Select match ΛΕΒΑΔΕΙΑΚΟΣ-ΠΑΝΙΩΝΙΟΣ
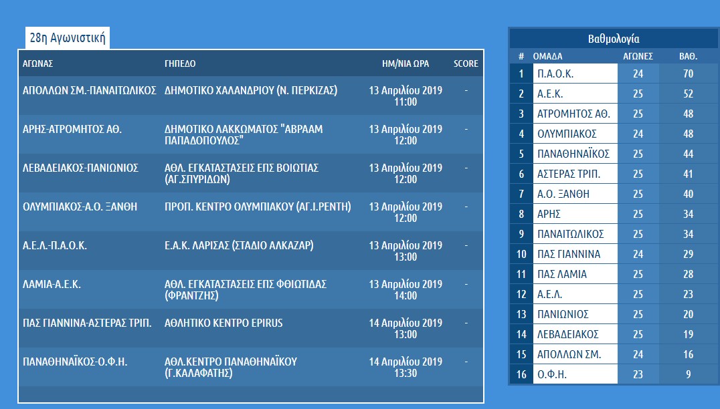The image size is (720, 409). click(x=80, y=168)
